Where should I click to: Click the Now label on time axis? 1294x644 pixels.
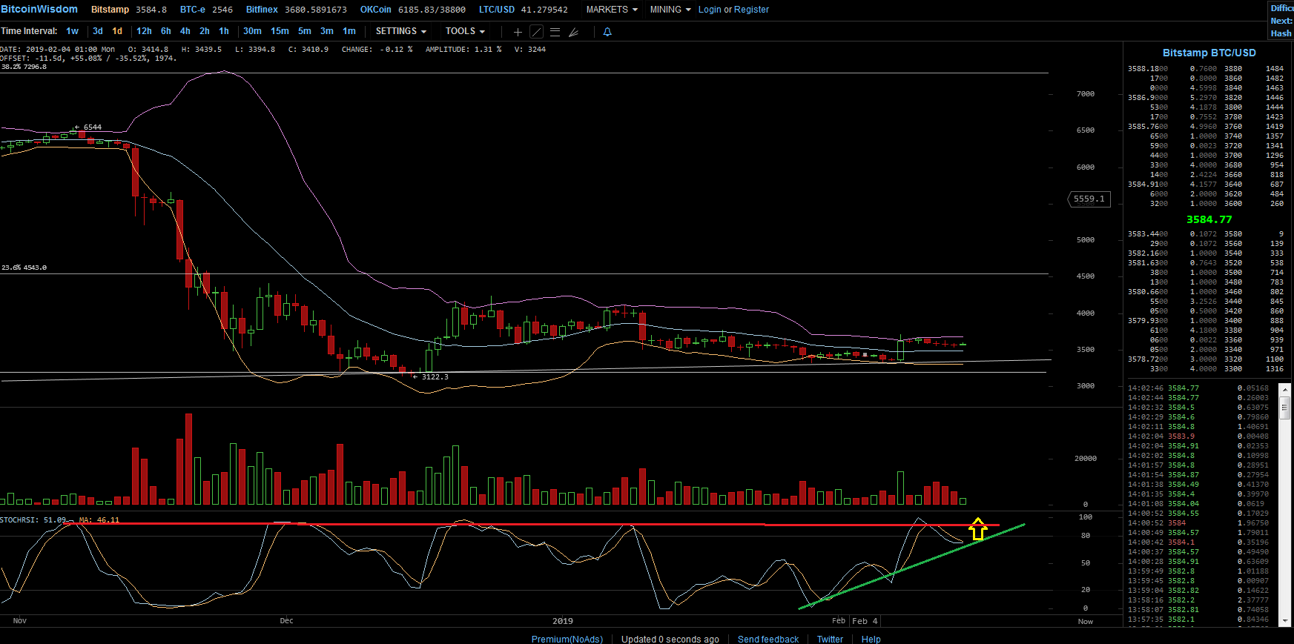point(1086,622)
